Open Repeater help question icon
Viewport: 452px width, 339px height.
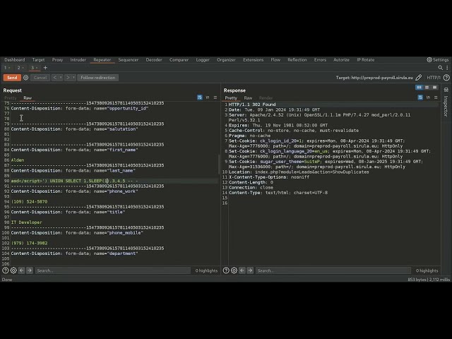point(446,78)
